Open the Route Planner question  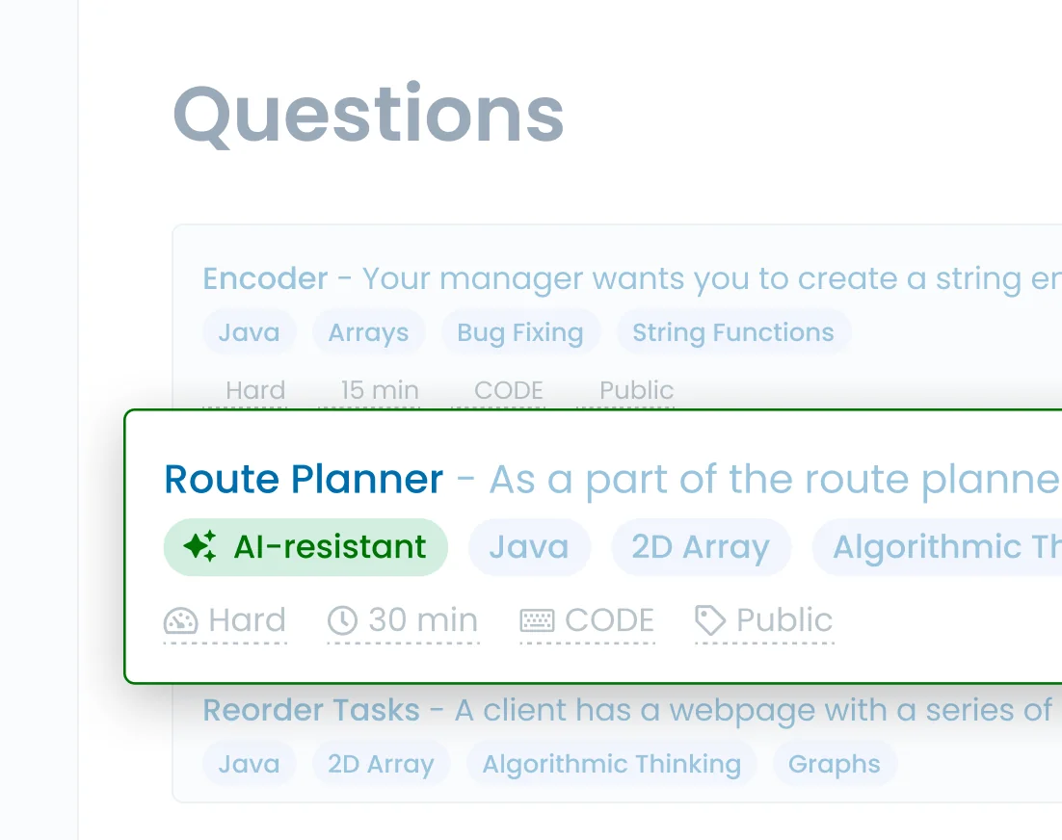303,479
